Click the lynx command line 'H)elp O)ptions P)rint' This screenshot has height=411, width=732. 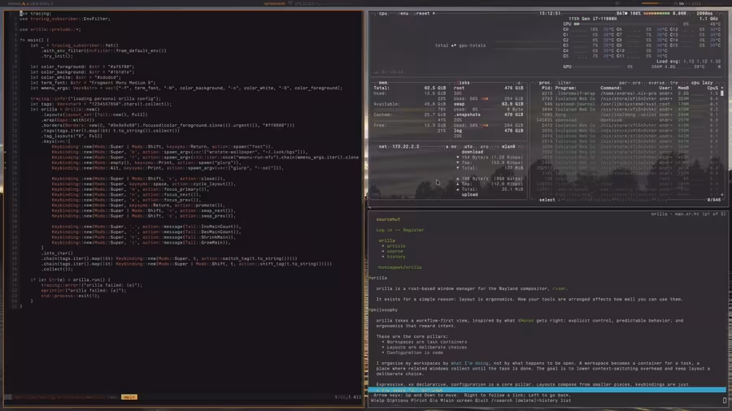[x=471, y=400]
